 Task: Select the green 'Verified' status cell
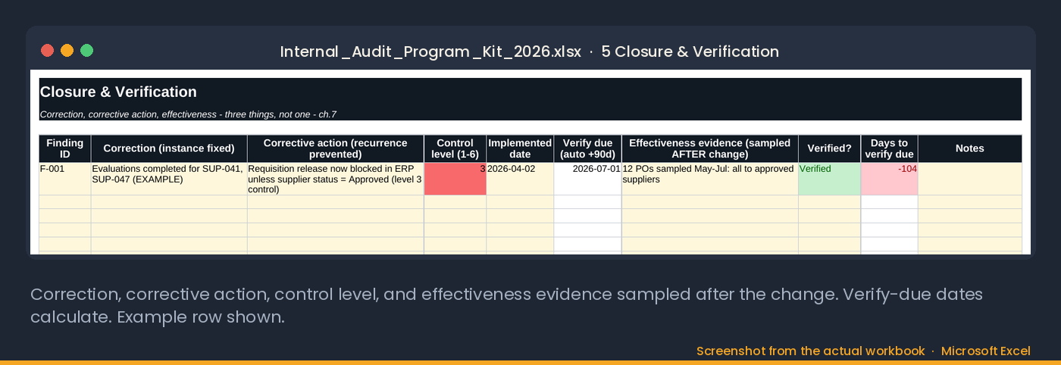[829, 179]
